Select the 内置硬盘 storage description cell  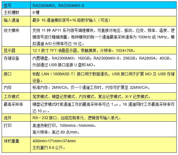(103, 62)
